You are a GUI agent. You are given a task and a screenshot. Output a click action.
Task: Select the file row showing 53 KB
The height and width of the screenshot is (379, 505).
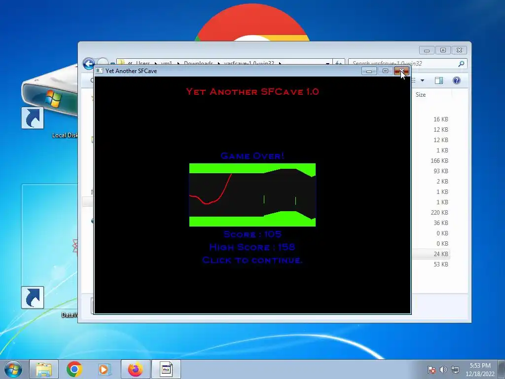(440, 265)
